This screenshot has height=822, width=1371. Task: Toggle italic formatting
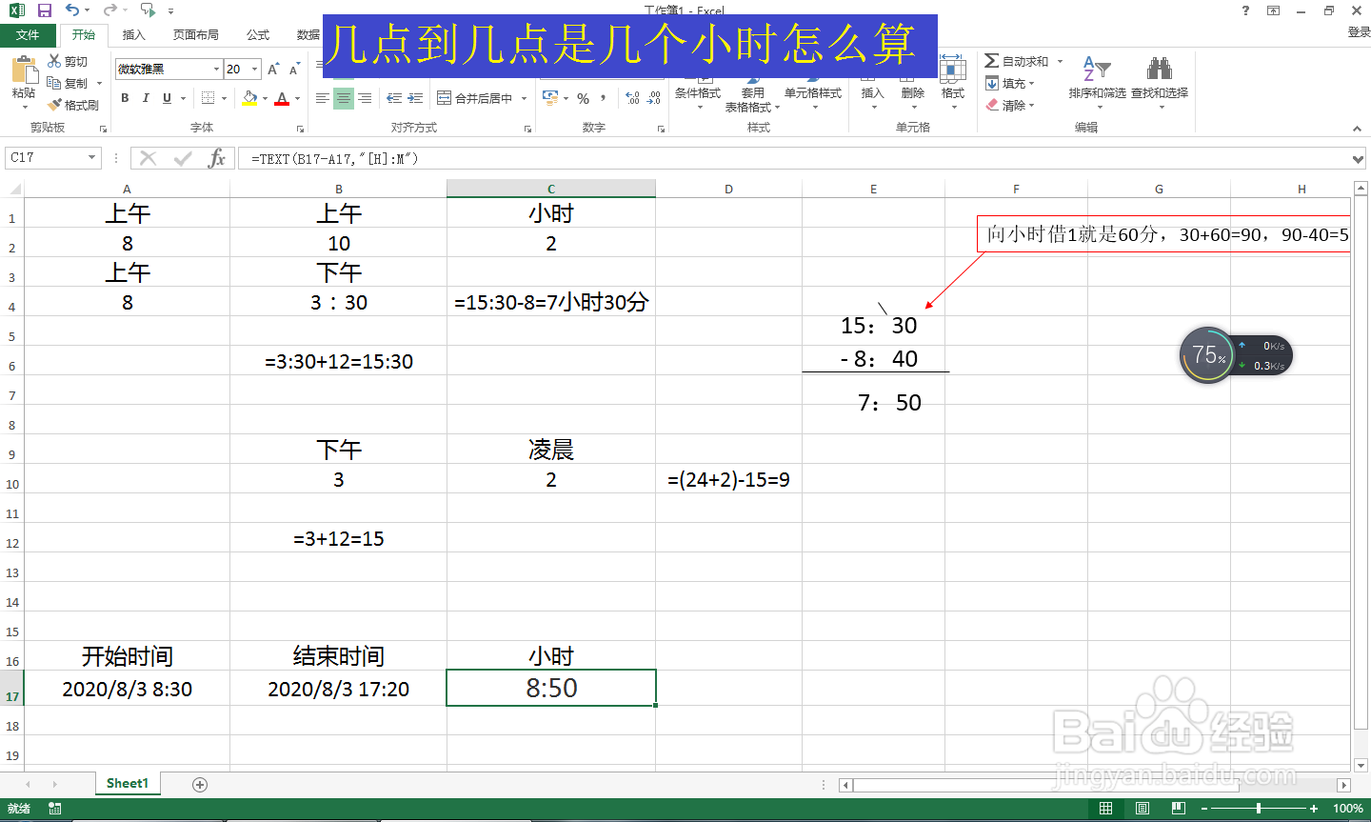pos(146,98)
